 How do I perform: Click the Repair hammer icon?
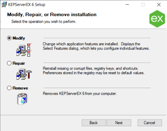(x=24, y=74)
